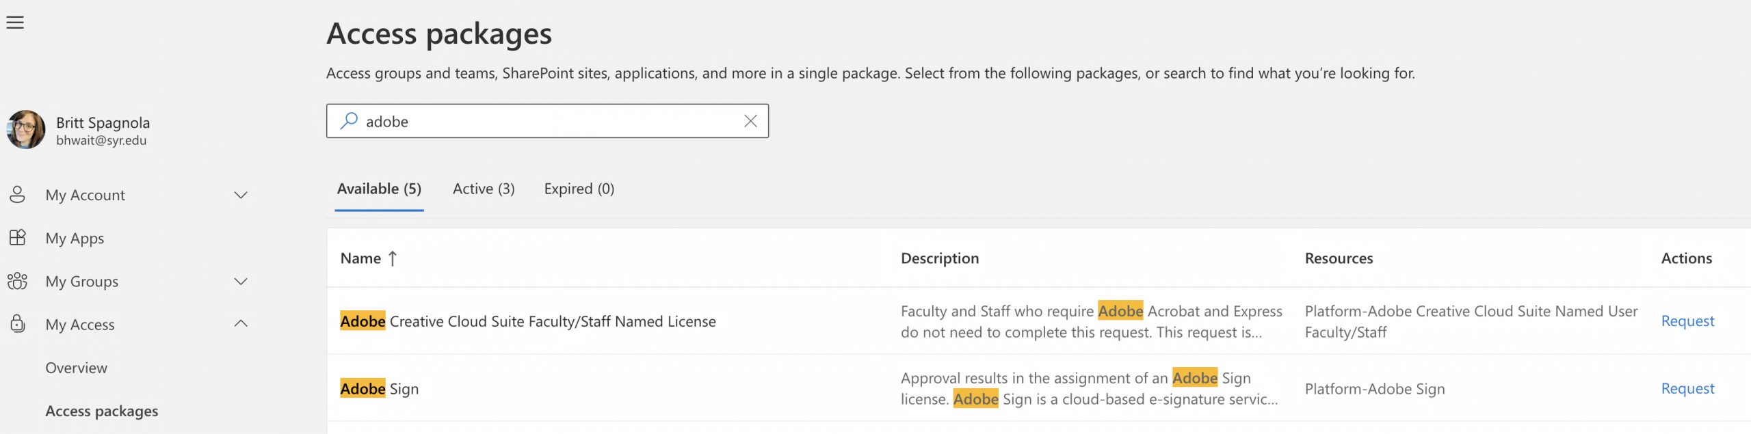Click the Resources column header
Viewport: 1751px width, 434px height.
coord(1339,258)
